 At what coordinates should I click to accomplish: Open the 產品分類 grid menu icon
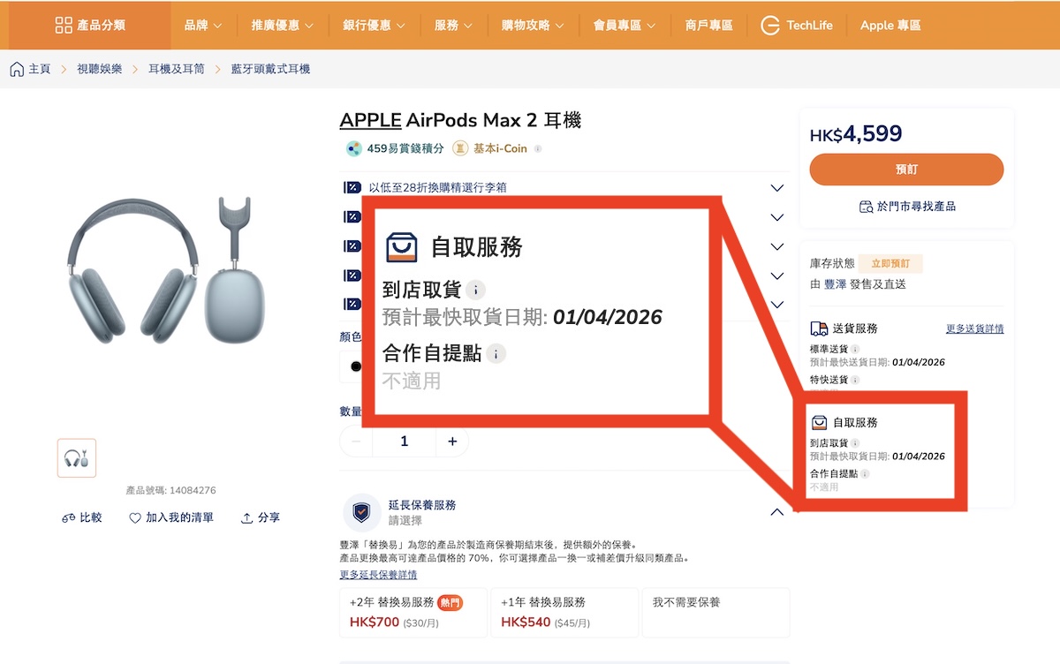[64, 25]
